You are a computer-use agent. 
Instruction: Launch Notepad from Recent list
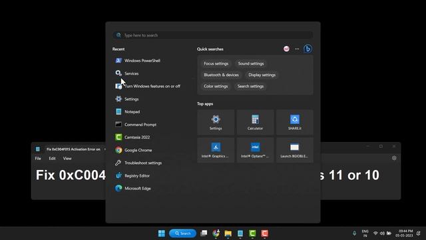(x=127, y=112)
